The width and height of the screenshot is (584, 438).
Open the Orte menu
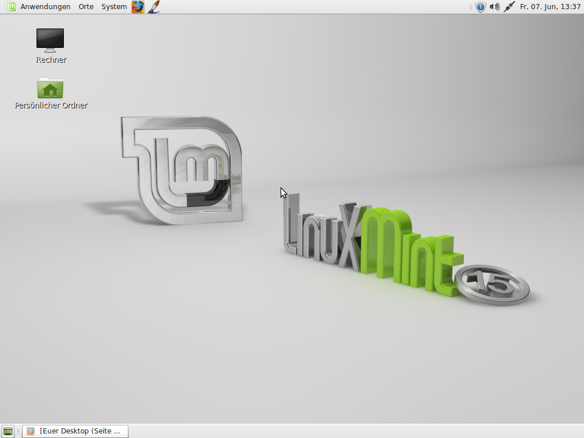86,7
